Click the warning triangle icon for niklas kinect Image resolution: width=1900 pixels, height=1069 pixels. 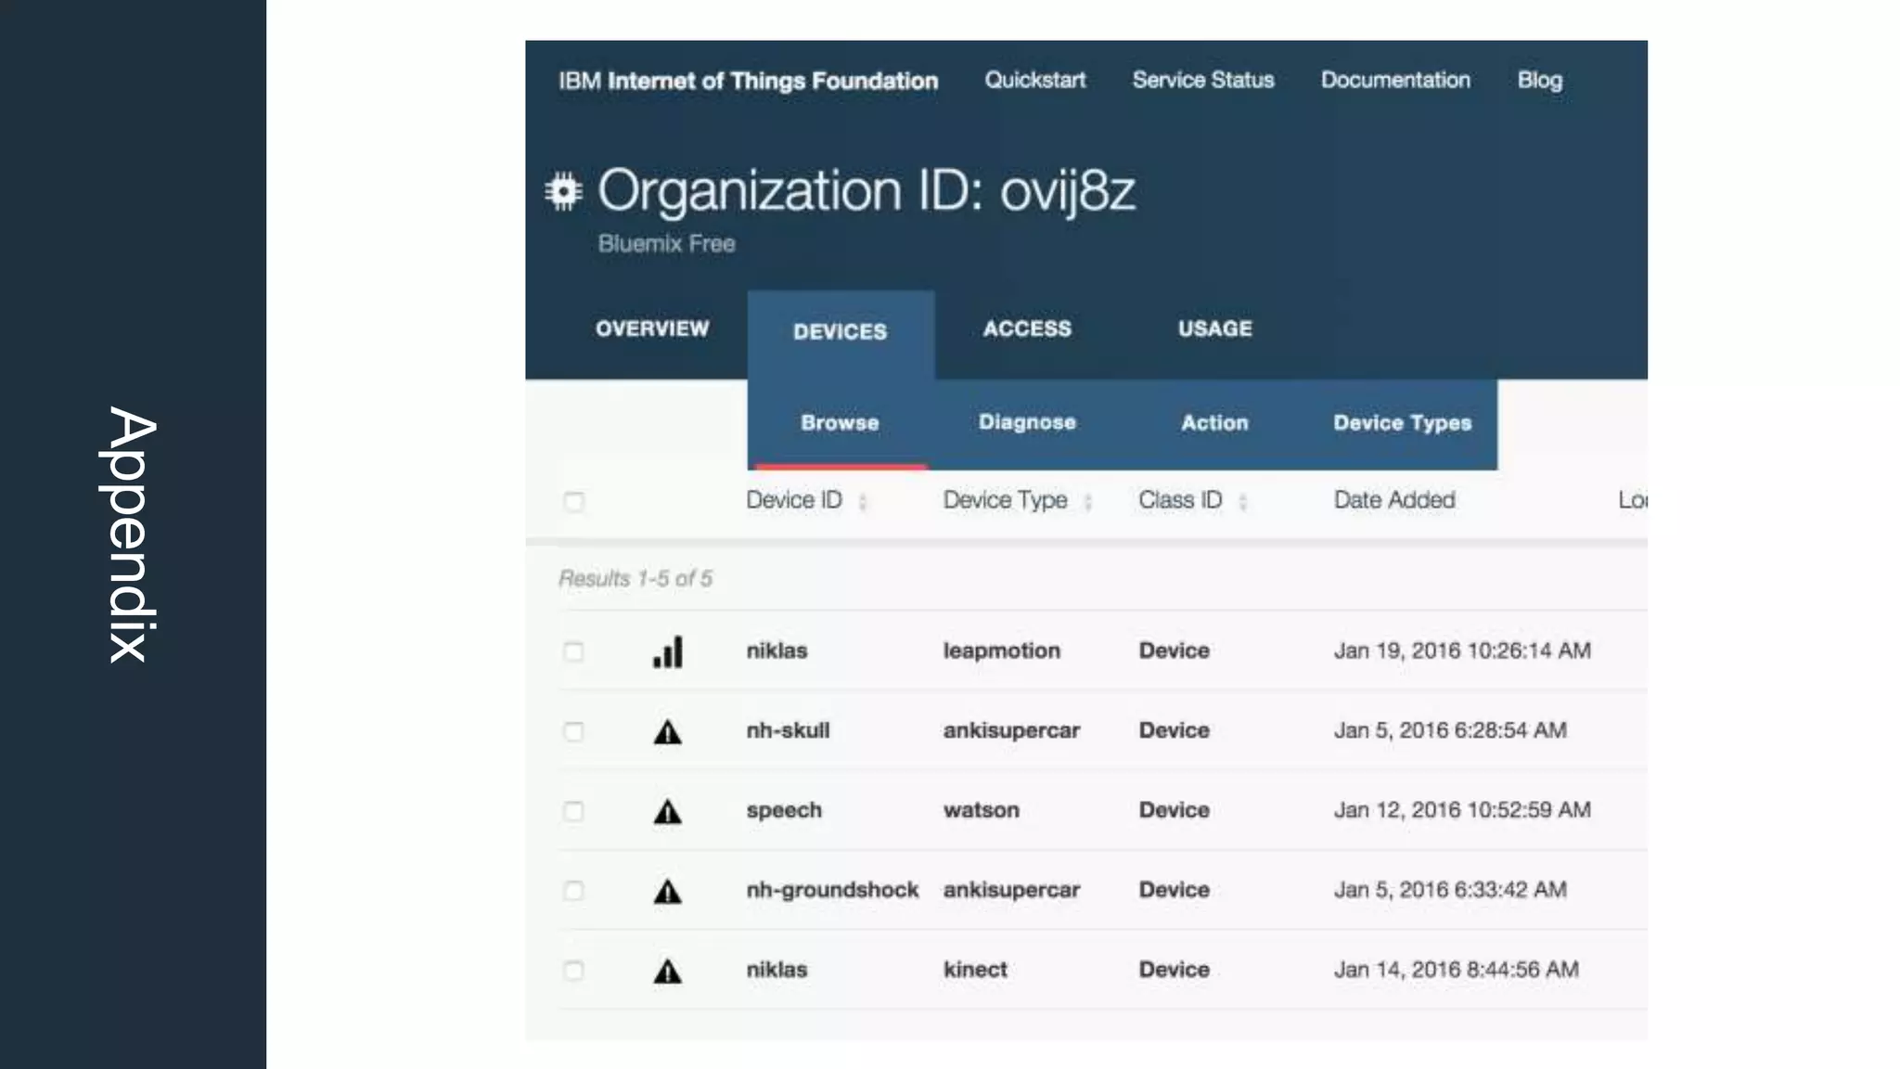(x=667, y=972)
